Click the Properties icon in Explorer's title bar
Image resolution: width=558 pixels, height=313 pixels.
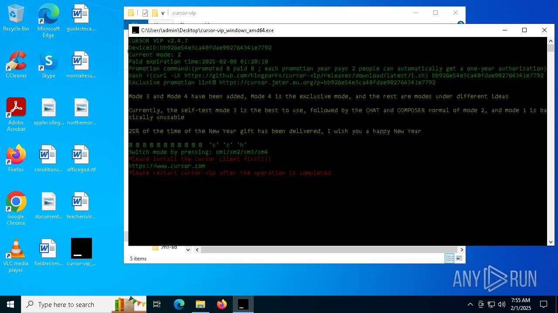pyautogui.click(x=145, y=13)
